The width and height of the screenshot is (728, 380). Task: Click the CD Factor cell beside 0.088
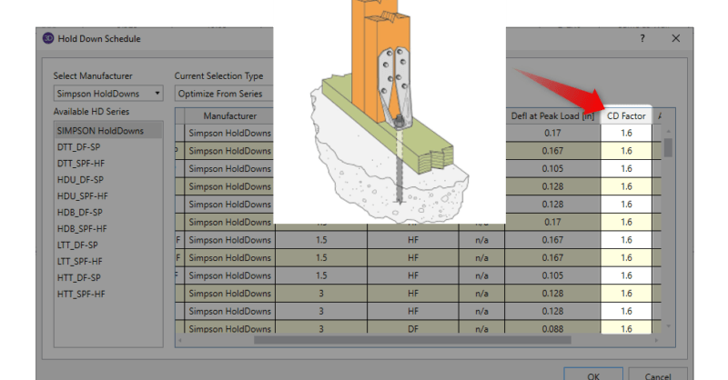(x=626, y=328)
